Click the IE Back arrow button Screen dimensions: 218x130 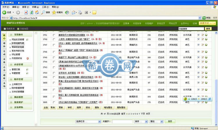[4, 12]
